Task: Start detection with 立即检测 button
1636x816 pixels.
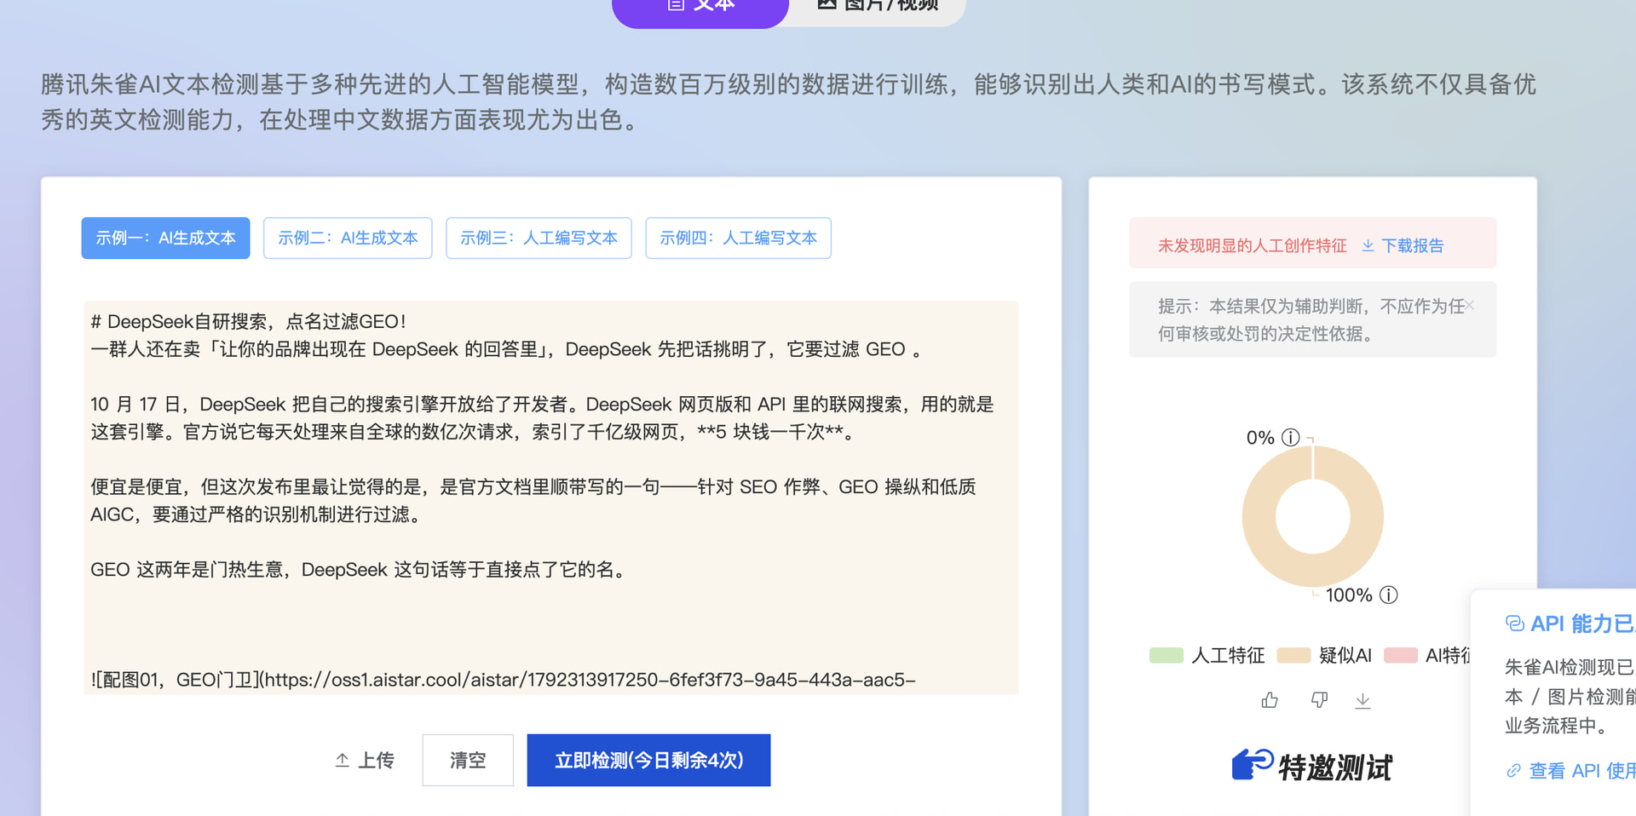Action: coord(648,760)
